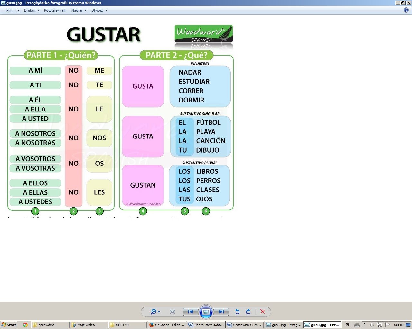The height and width of the screenshot is (329, 412).
Task: Open the zoom magnifier control
Action: (155, 312)
